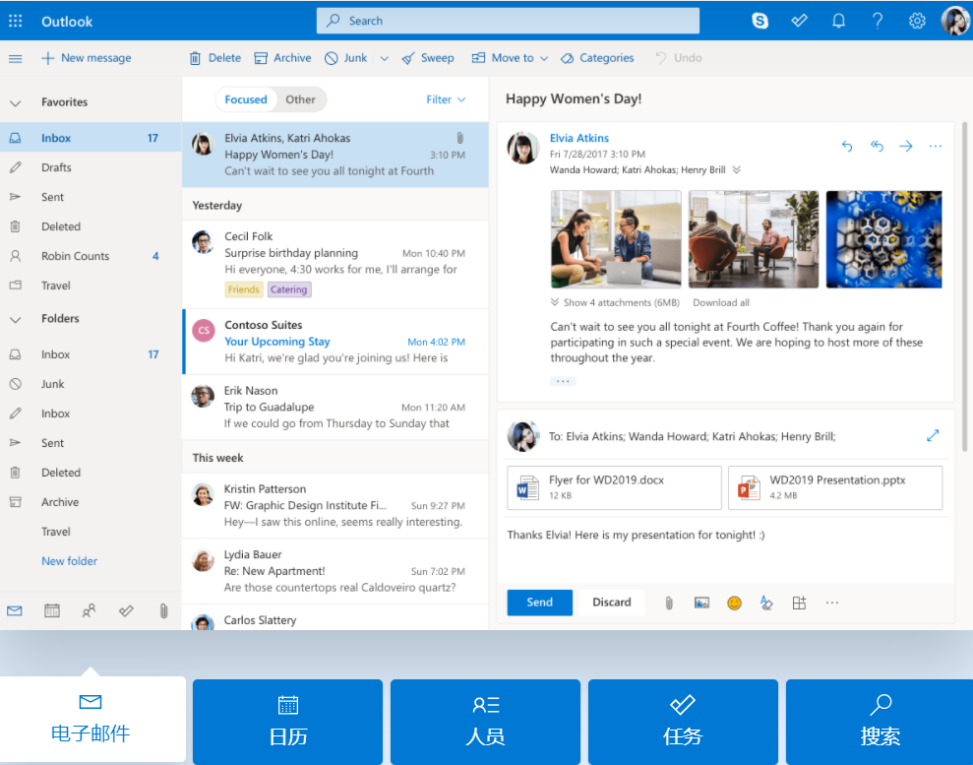Open the Archive folder
Viewport: 973px width, 765px height.
[x=91, y=502]
